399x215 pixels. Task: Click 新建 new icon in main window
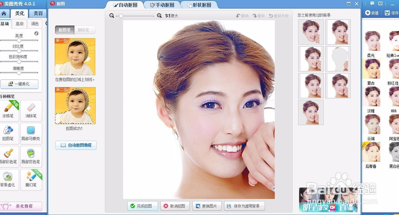[x=372, y=13]
